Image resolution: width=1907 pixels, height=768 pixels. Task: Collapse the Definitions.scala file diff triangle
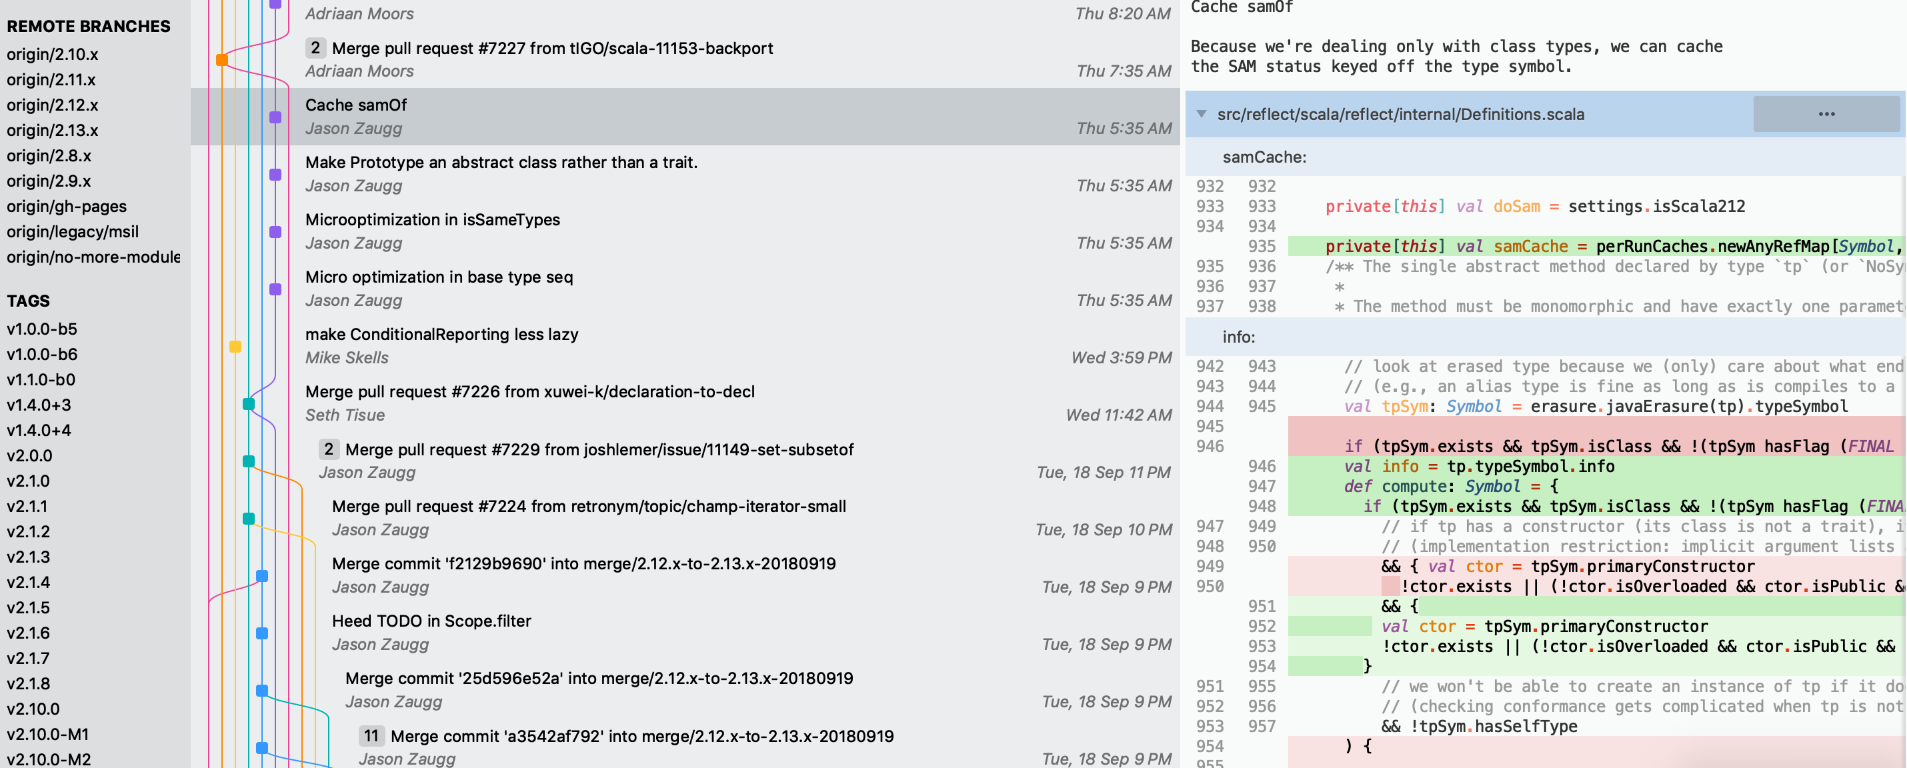pyautogui.click(x=1202, y=114)
